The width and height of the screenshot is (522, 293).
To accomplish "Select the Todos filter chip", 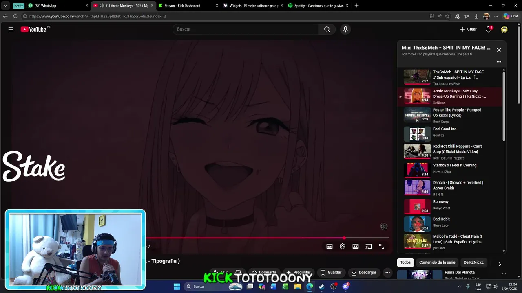I will pos(405,262).
